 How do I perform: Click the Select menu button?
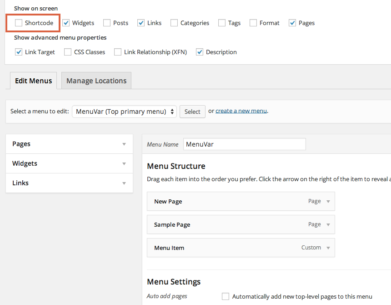click(192, 112)
